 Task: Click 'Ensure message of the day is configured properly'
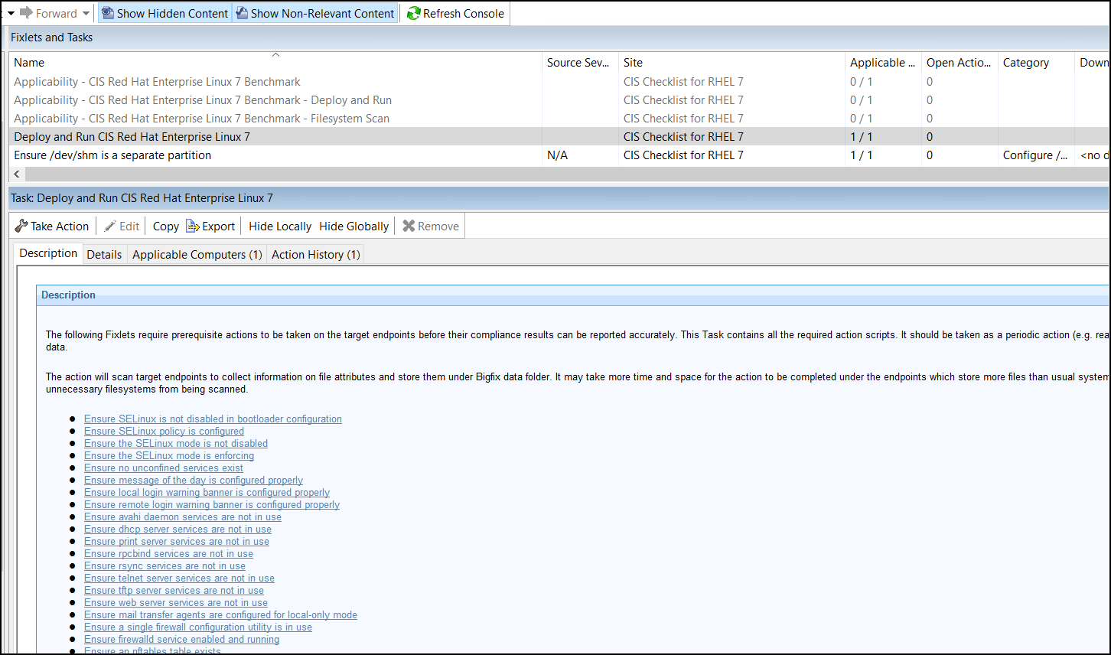click(194, 480)
